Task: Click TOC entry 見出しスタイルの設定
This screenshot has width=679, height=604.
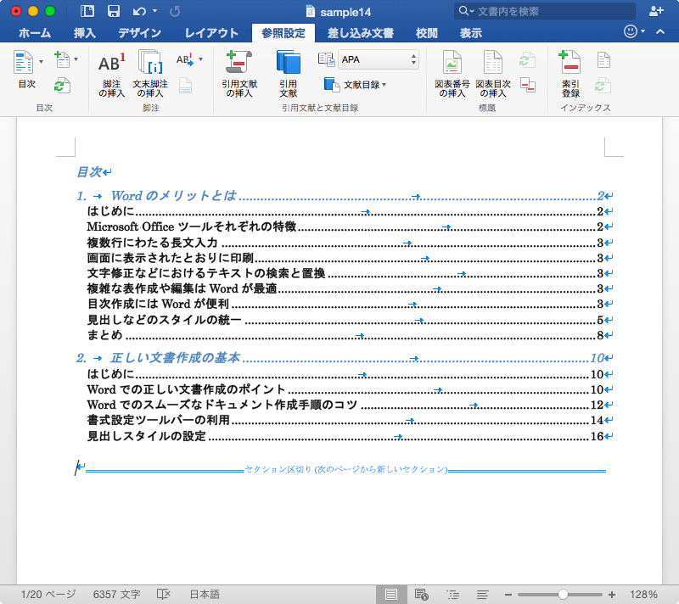Action: (x=350, y=436)
